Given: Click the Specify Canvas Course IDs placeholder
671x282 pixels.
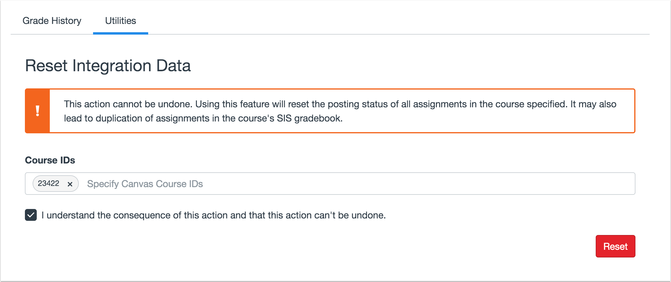Looking at the screenshot, I should coord(145,184).
